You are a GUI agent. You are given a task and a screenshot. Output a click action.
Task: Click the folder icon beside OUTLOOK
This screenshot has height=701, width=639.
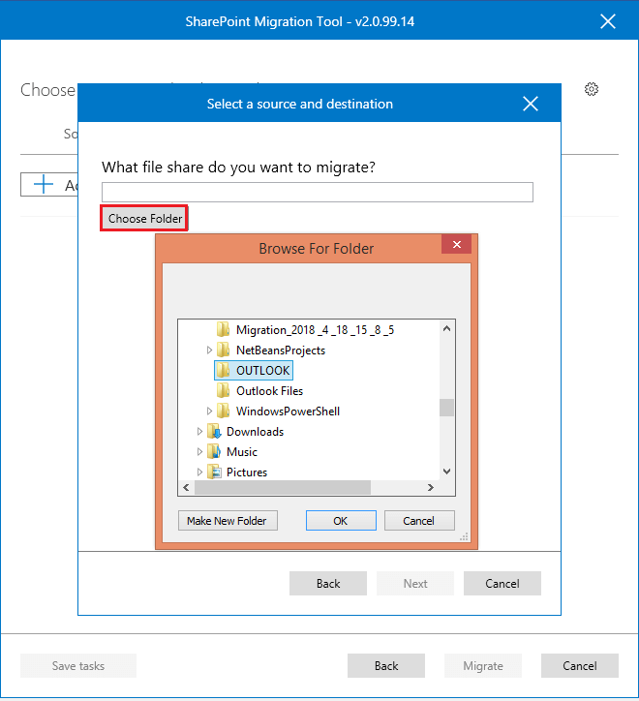click(223, 370)
